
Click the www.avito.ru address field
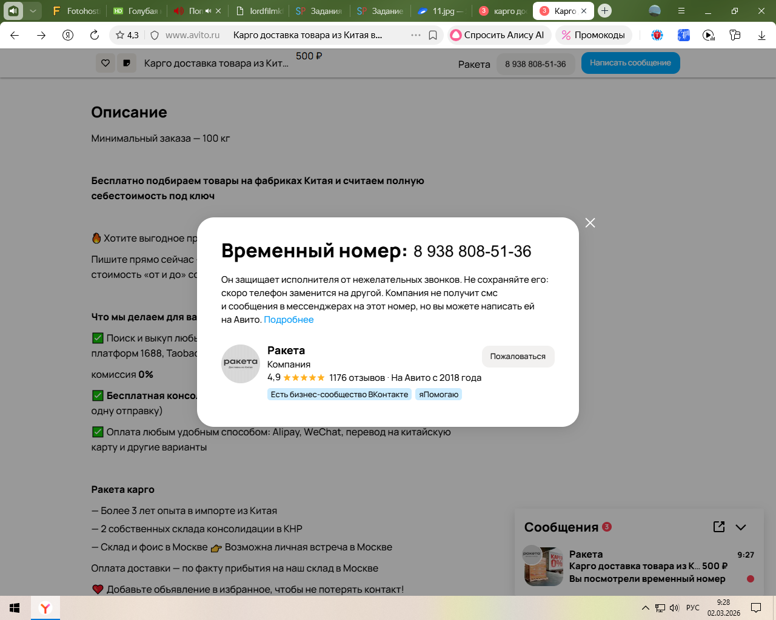193,35
